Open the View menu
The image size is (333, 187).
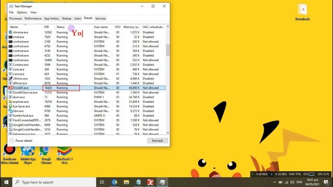coord(33,12)
